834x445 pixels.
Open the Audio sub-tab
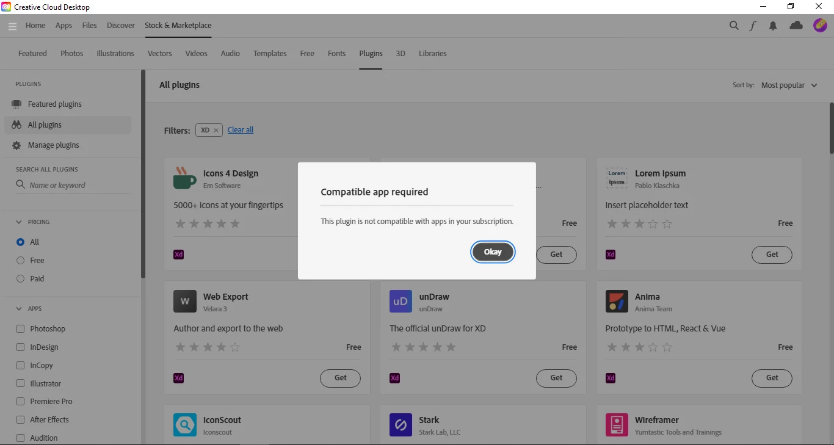[x=230, y=54]
